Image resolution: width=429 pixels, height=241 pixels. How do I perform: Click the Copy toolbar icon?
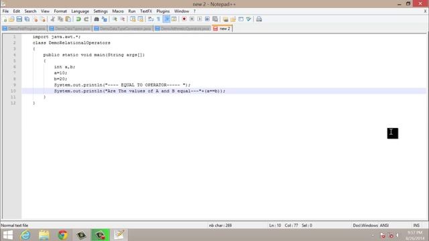coord(60,19)
